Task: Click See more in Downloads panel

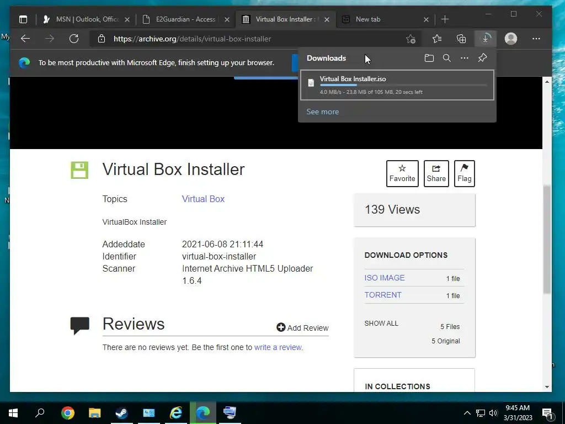Action: pyautogui.click(x=322, y=112)
